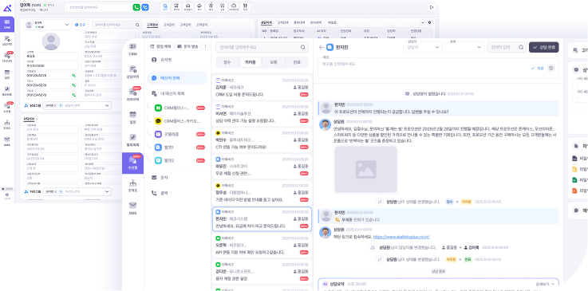The image size is (588, 291).
Task: Open the 강다은 conversation
Action: tap(262, 271)
